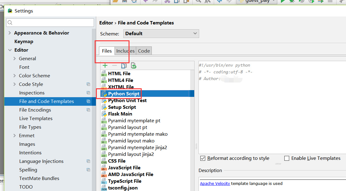Image resolution: width=346 pixels, height=191 pixels.
Task: Click green Run button in main toolbar
Action: [283, 1]
